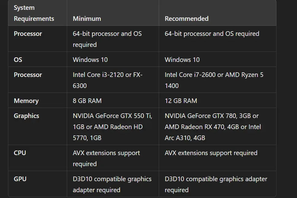Image resolution: width=297 pixels, height=198 pixels.
Task: Select the "Minimum" column header
Action: coord(87,19)
